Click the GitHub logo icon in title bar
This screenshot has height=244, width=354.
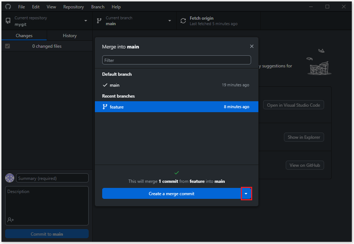pos(8,7)
